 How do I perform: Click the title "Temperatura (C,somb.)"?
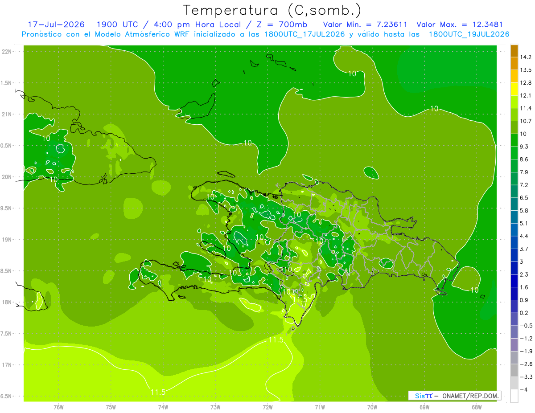(272, 10)
